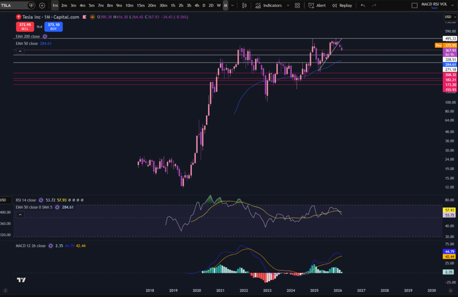Select the 1h timeframe

[173, 5]
